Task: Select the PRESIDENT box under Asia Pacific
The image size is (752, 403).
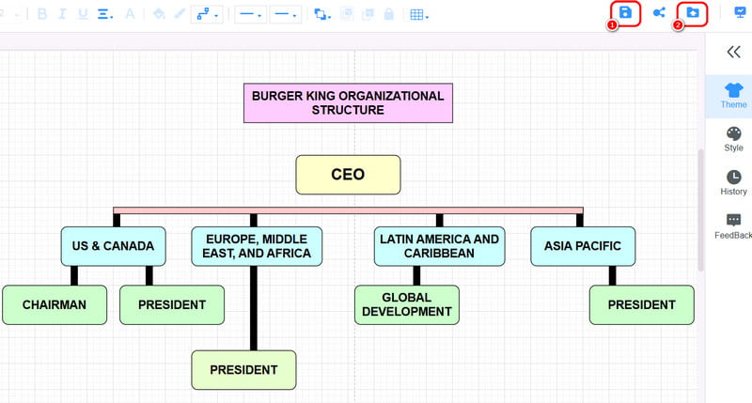Action: click(642, 304)
